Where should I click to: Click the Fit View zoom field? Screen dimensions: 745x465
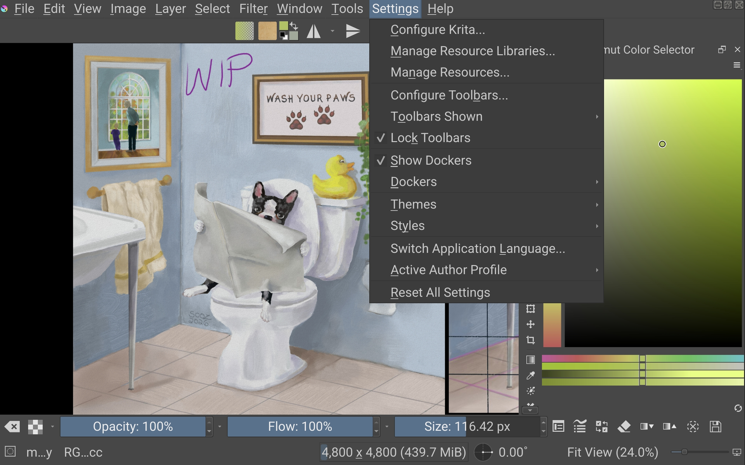[613, 452]
